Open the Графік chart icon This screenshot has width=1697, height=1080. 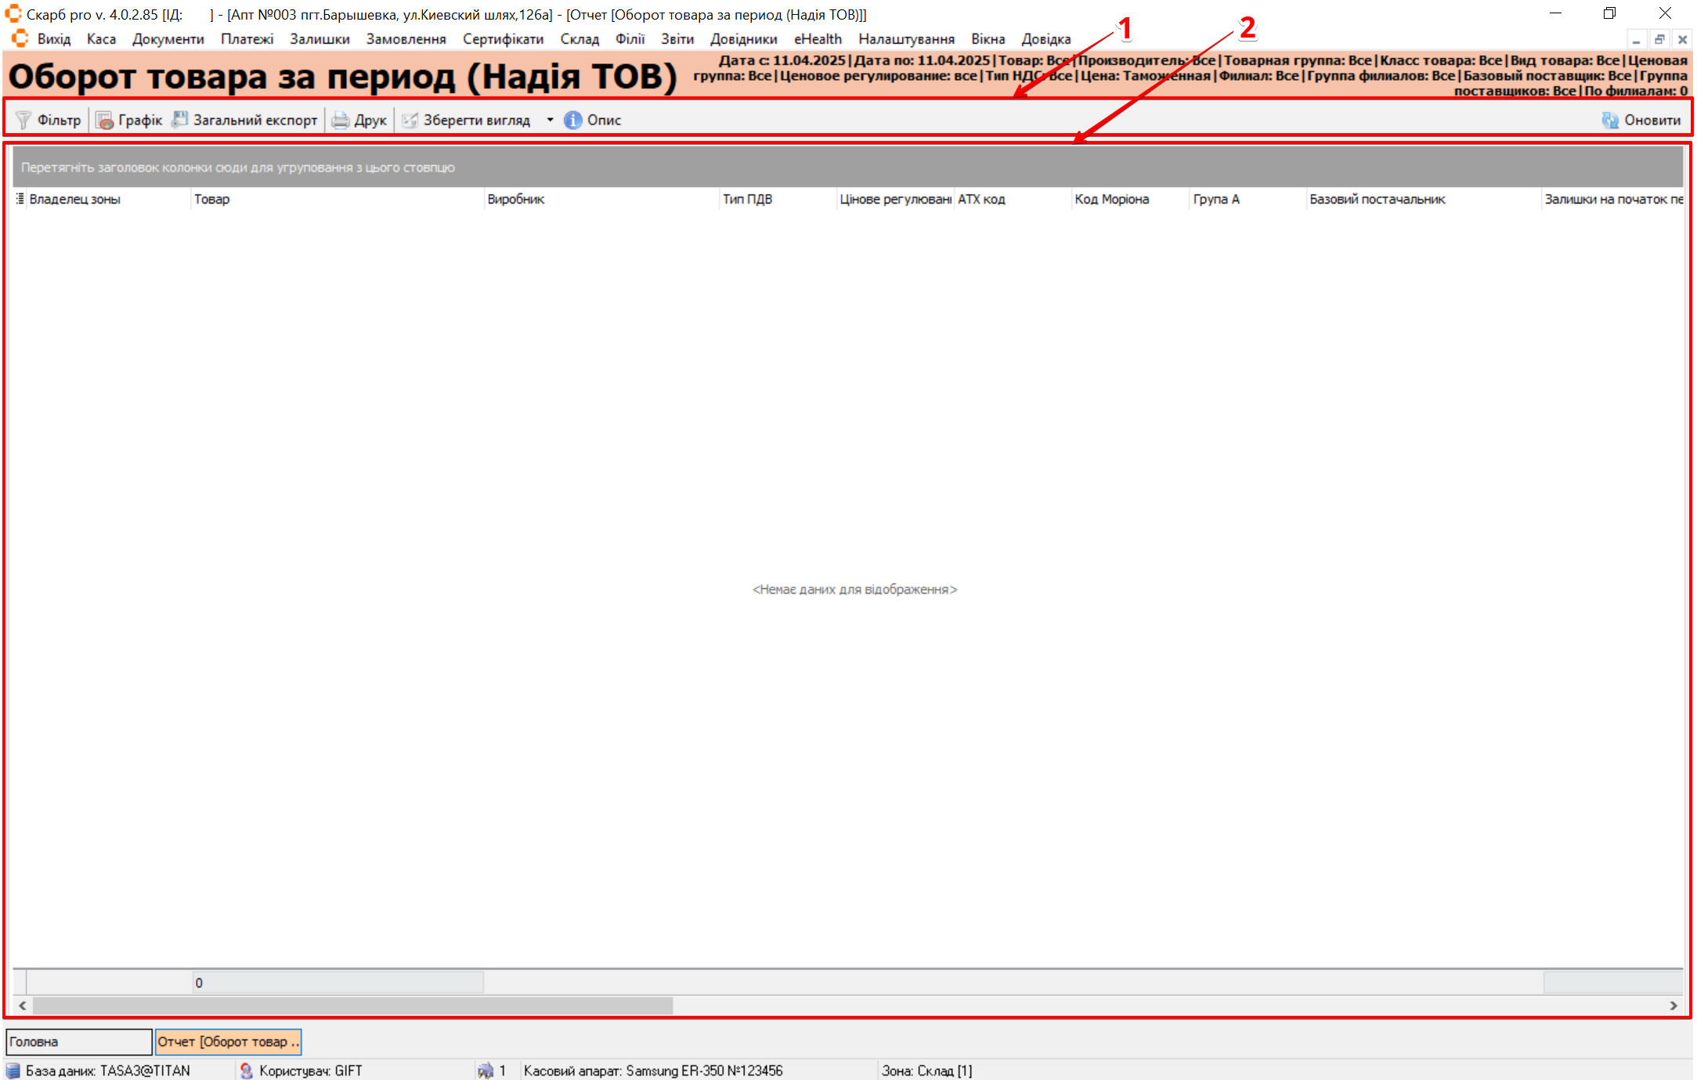104,120
